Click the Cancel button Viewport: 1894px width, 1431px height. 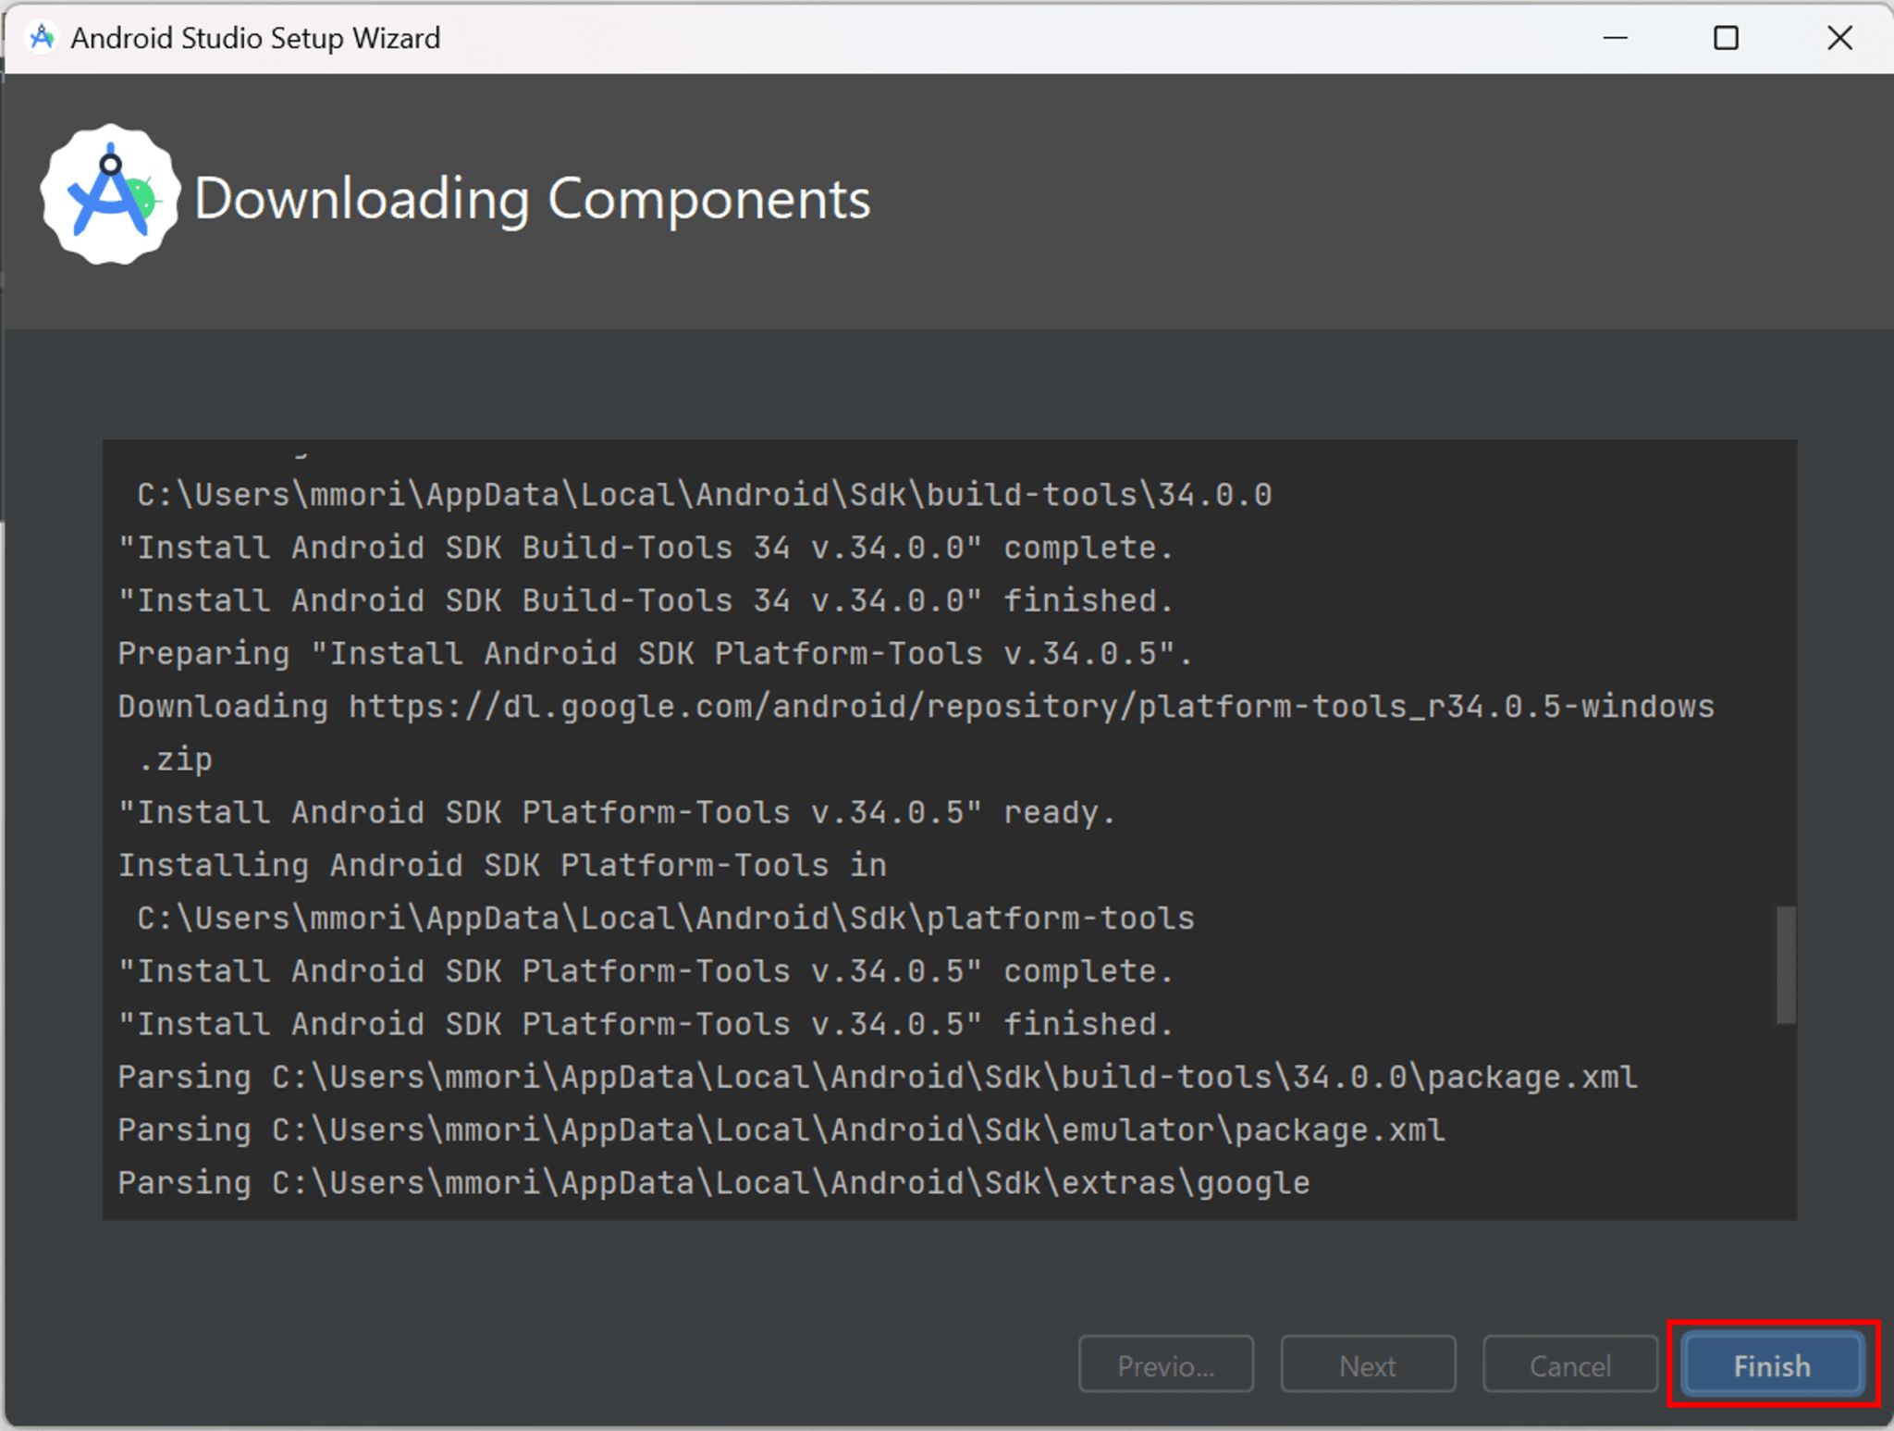point(1570,1364)
